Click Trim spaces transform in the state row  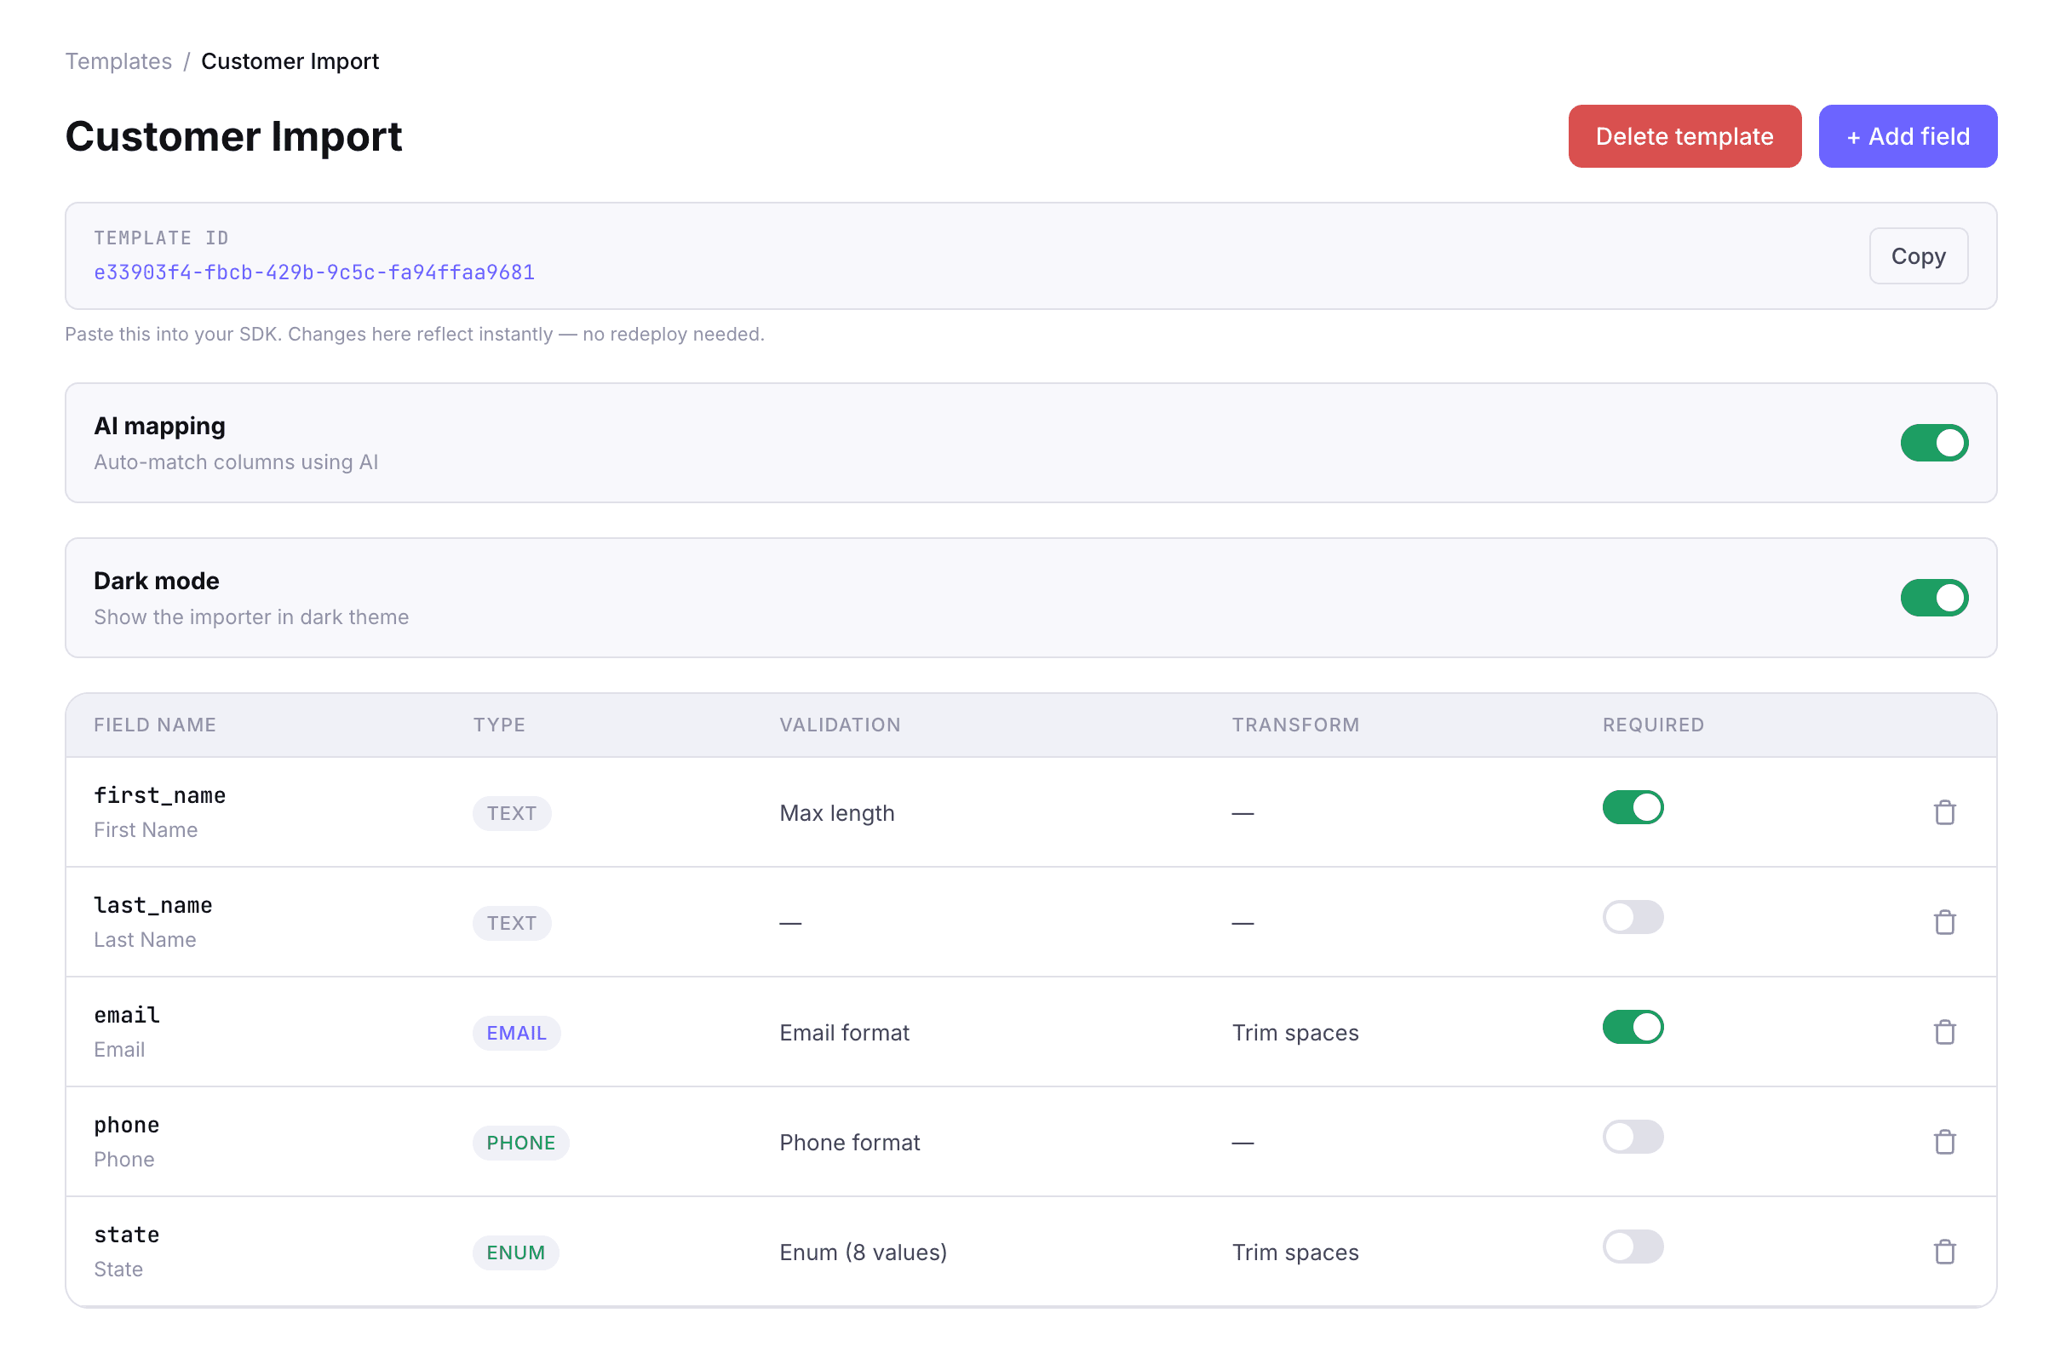[1295, 1252]
